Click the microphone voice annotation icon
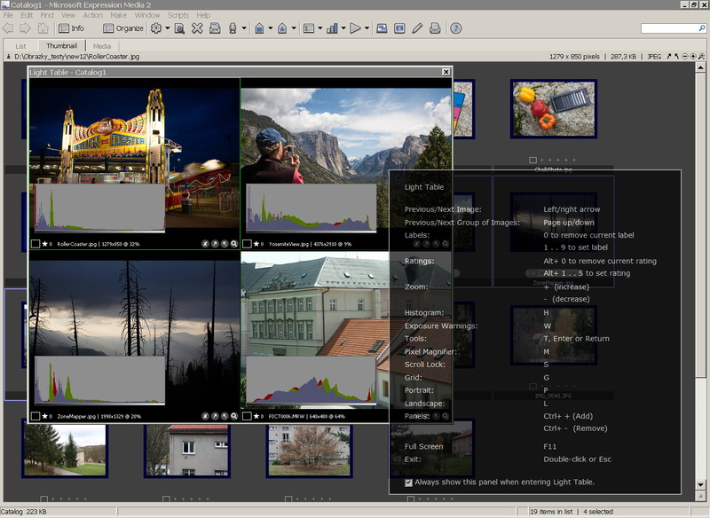The width and height of the screenshot is (710, 518). [x=233, y=28]
